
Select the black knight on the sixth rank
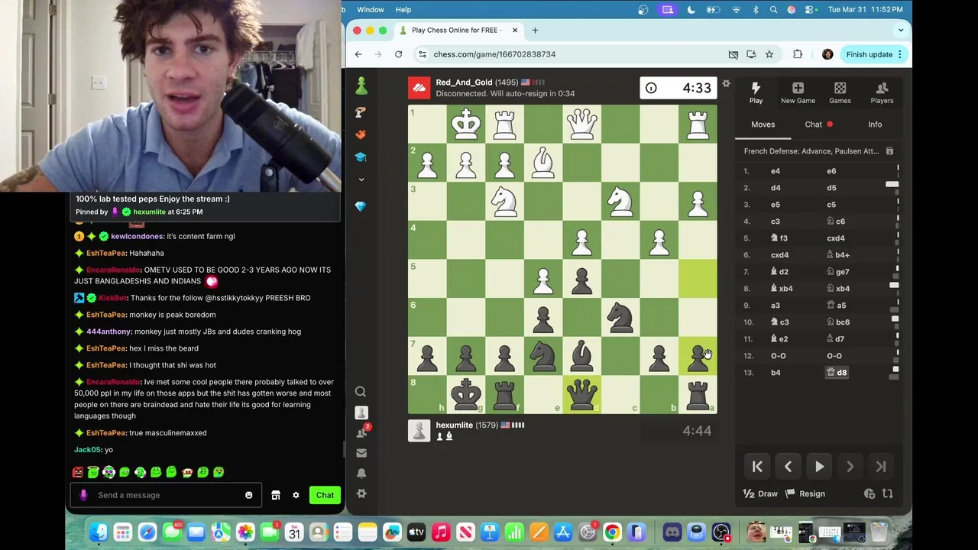coord(620,317)
